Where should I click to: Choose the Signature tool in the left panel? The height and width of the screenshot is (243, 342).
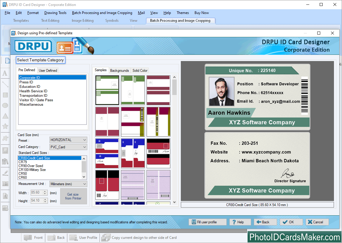pyautogui.click(x=5, y=173)
